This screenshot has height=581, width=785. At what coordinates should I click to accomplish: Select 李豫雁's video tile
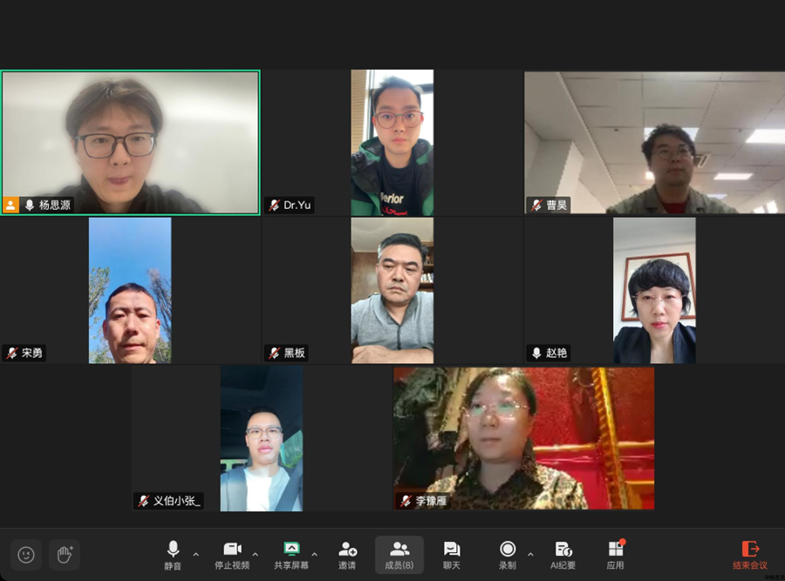coord(523,438)
